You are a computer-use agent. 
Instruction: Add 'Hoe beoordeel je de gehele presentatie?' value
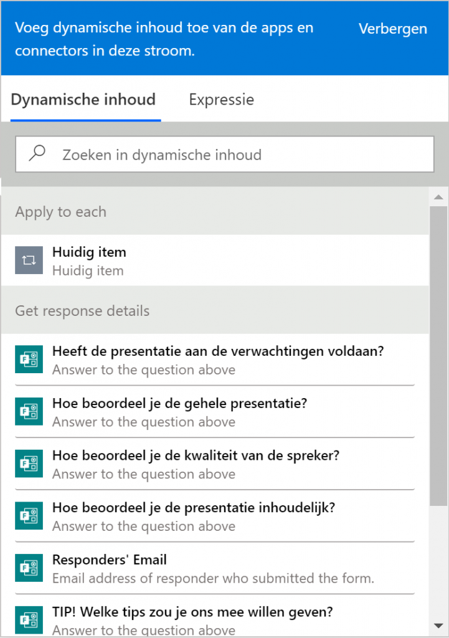tap(215, 412)
